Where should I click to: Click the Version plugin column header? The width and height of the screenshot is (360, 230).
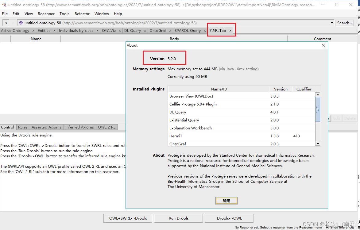pos(281,89)
